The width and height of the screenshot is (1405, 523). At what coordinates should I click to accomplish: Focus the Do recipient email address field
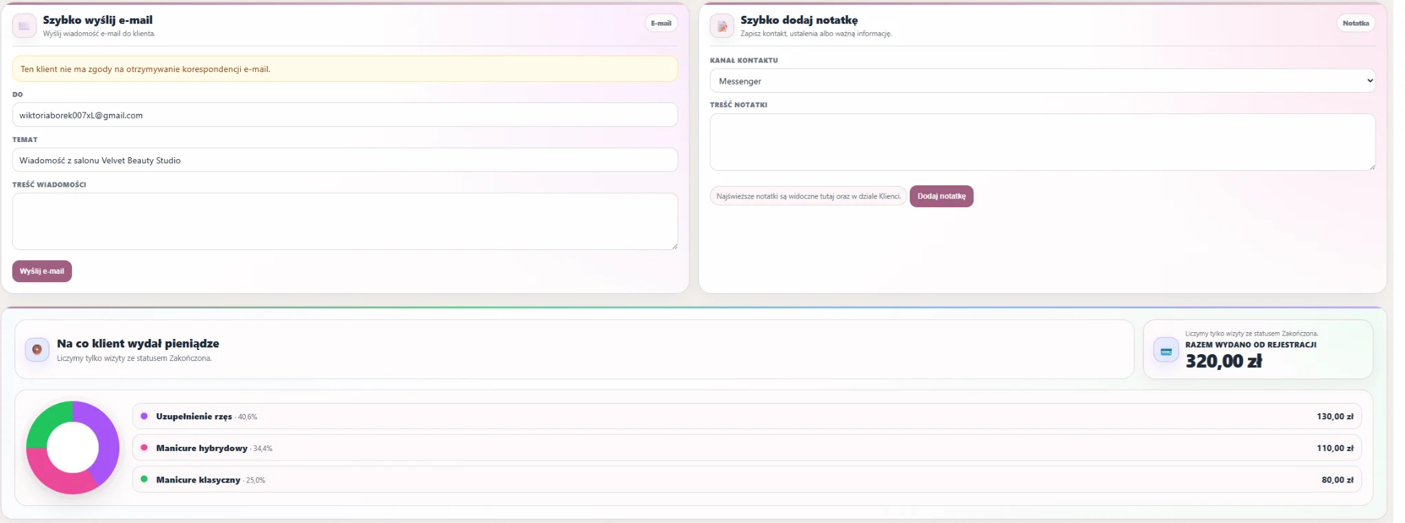(345, 115)
